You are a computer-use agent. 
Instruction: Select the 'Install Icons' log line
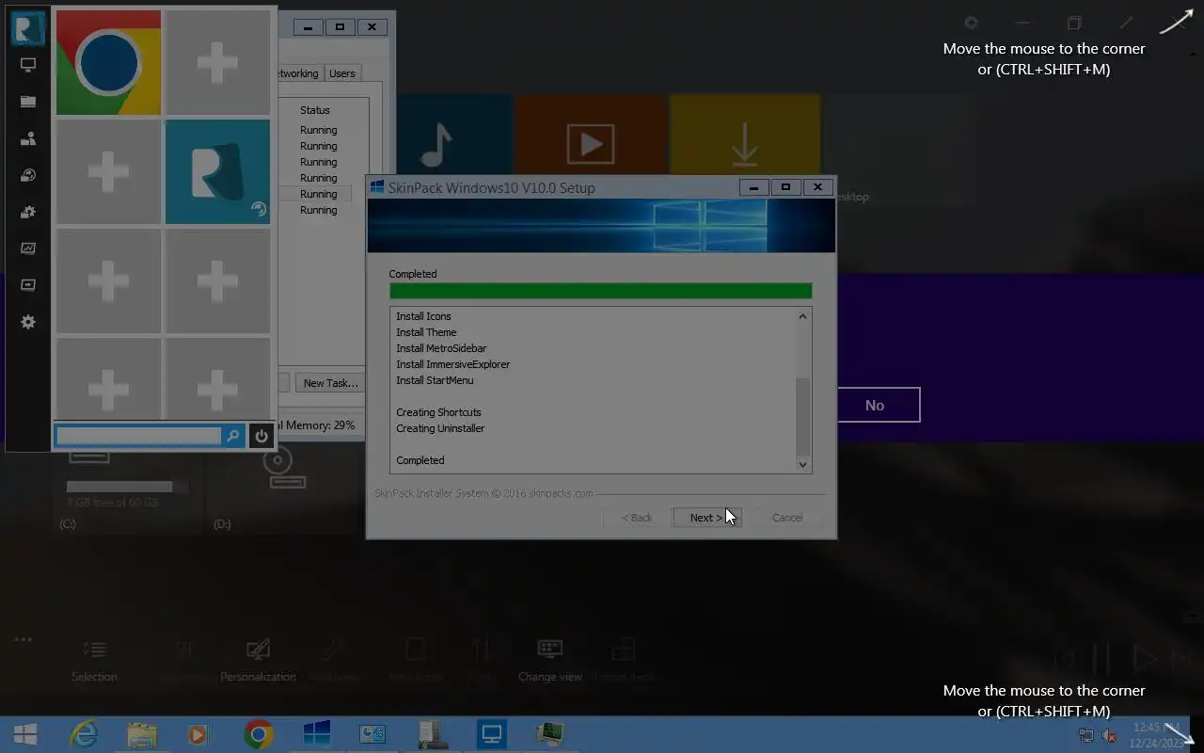[x=423, y=316]
